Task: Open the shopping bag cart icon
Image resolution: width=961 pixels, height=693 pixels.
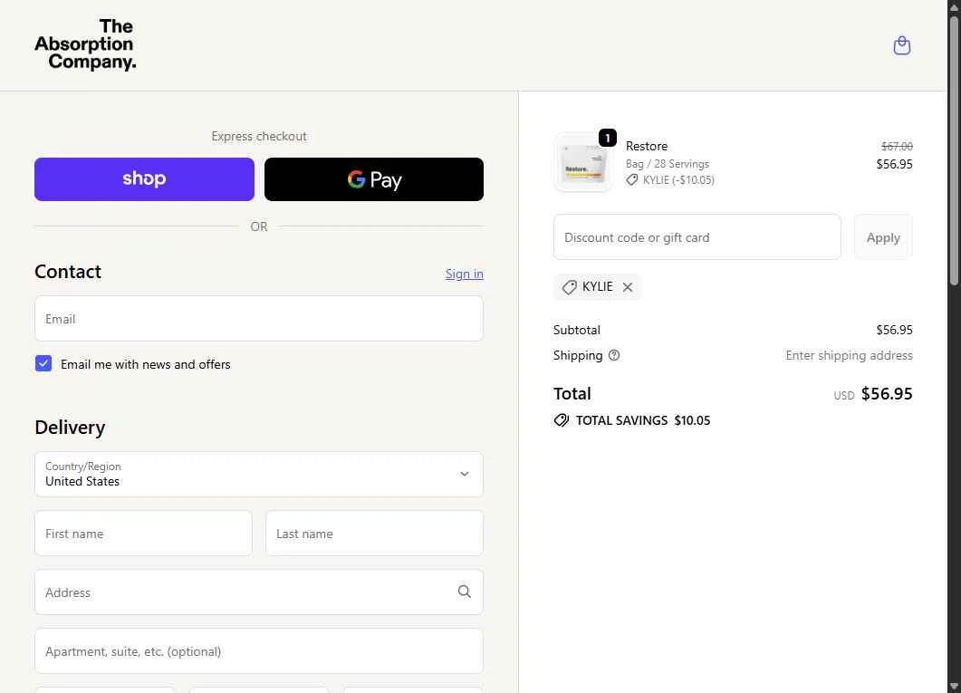Action: 901,45
